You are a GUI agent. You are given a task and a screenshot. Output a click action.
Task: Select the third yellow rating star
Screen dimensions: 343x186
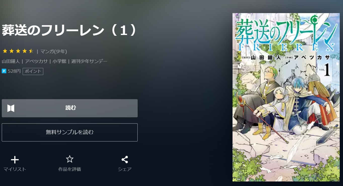(x=18, y=51)
